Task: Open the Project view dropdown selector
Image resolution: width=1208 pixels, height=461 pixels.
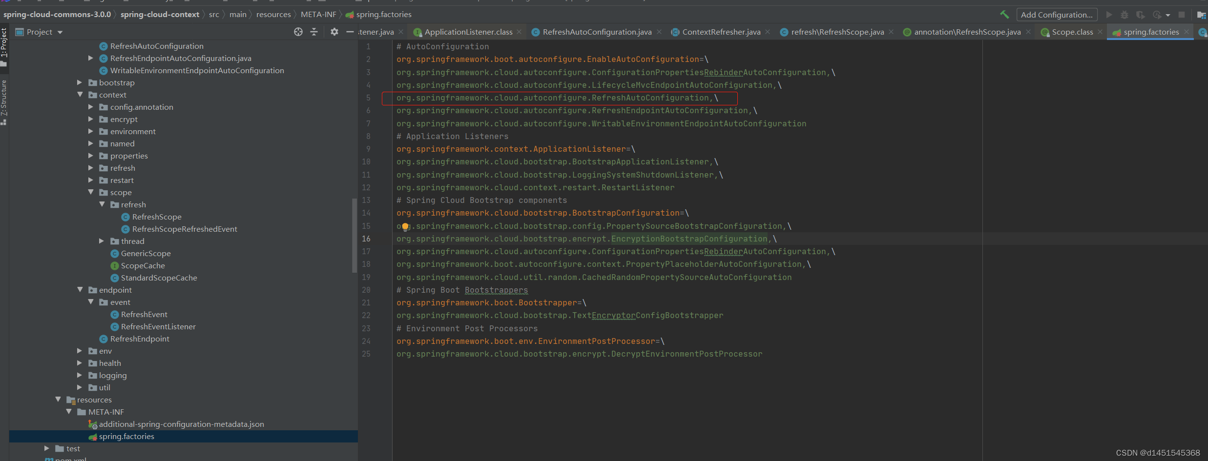Action: pos(40,32)
